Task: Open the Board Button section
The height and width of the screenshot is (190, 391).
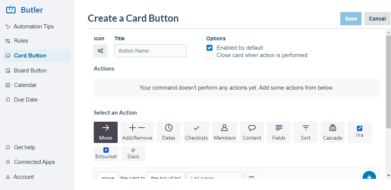Action: tap(30, 71)
